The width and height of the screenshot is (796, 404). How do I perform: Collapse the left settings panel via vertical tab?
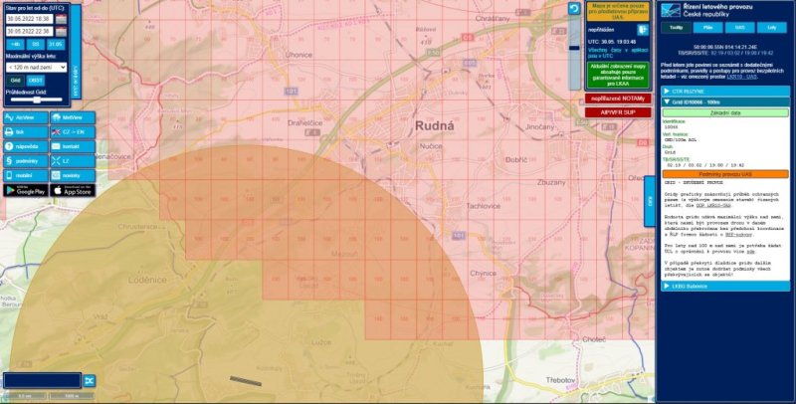[x=76, y=52]
